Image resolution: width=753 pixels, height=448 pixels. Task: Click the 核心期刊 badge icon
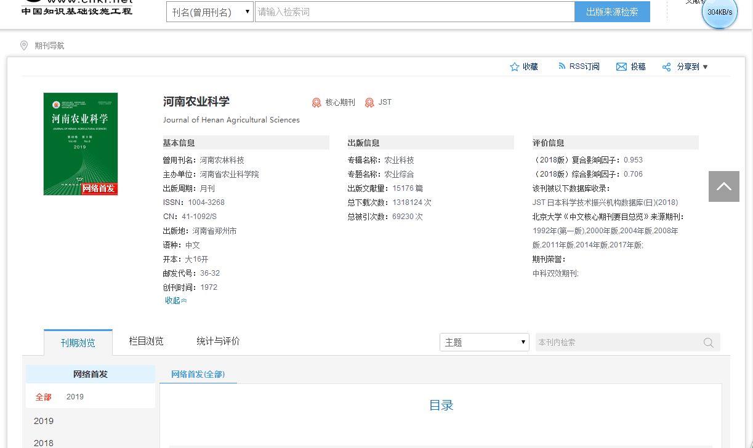click(x=316, y=103)
